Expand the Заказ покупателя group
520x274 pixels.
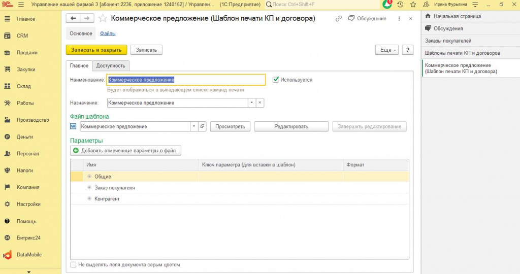(x=89, y=188)
